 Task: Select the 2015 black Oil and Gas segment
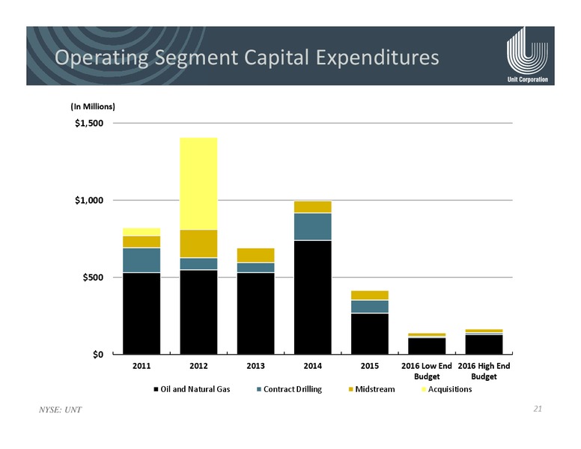(x=370, y=335)
